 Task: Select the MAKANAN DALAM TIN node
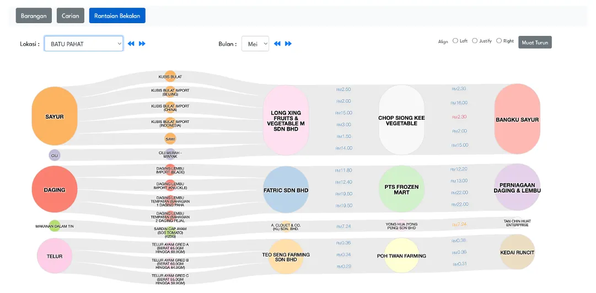[55, 226]
